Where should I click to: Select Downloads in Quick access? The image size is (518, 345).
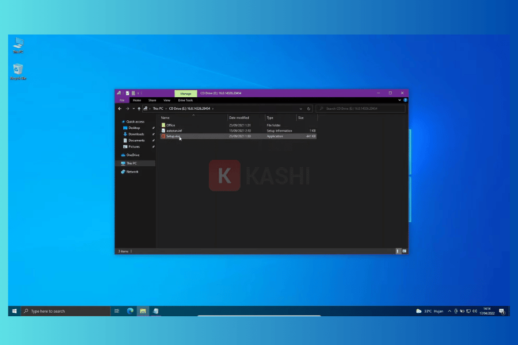click(136, 134)
